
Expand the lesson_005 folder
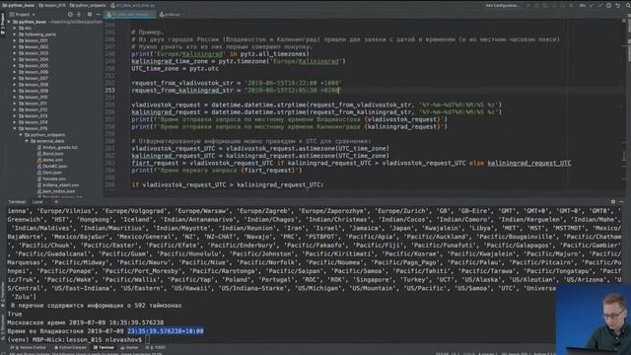(15, 66)
